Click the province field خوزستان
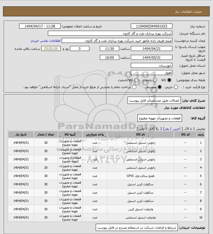Viewport: 213px width, 234px height. coord(151,66)
